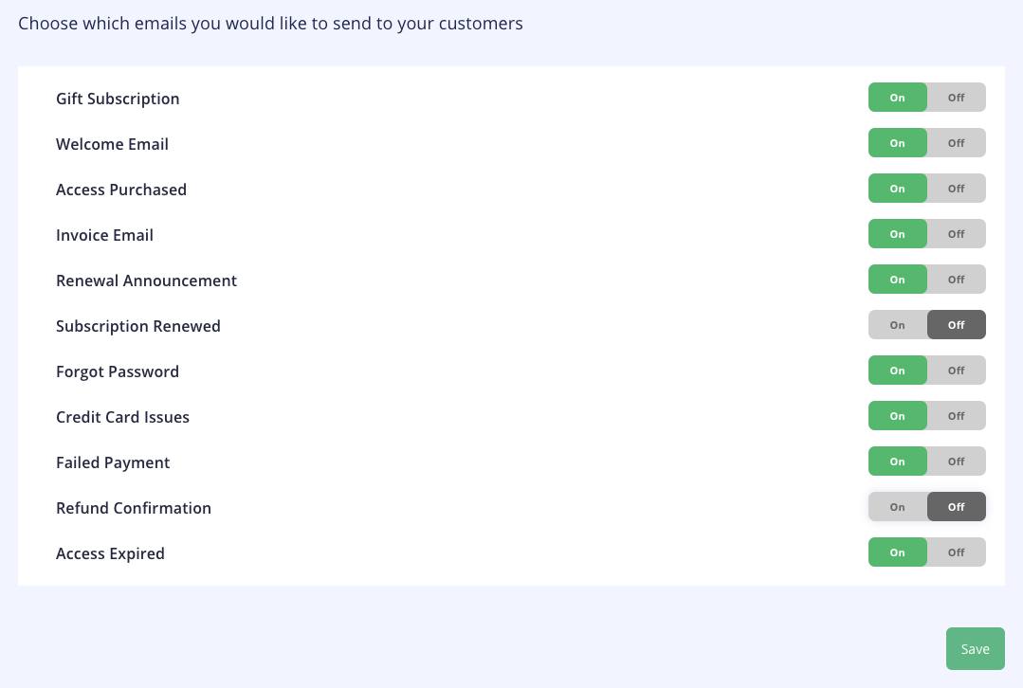Turn off Access Purchased emails
The width and height of the screenshot is (1023, 688).
956,188
